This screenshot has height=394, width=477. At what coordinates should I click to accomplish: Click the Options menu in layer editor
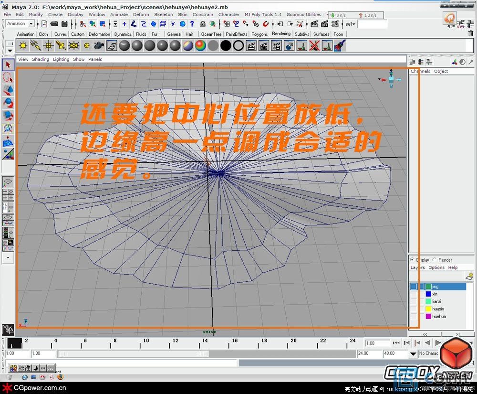pos(436,267)
